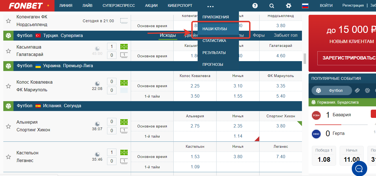This screenshot has height=176, width=376.
Task: Open the live chat bubble icon
Action: pos(359,168)
